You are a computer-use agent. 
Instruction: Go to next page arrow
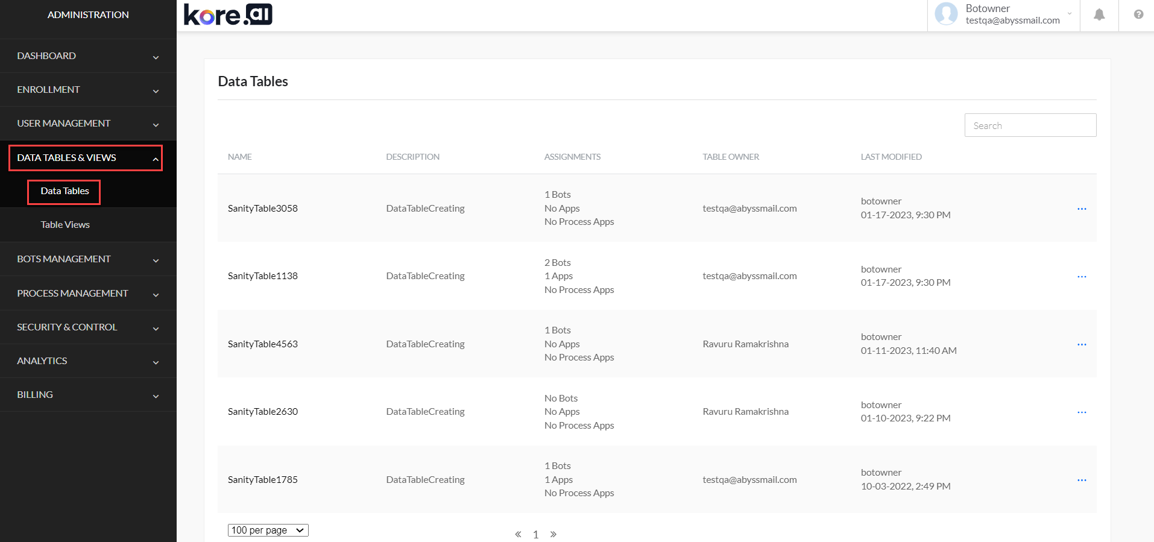click(553, 534)
